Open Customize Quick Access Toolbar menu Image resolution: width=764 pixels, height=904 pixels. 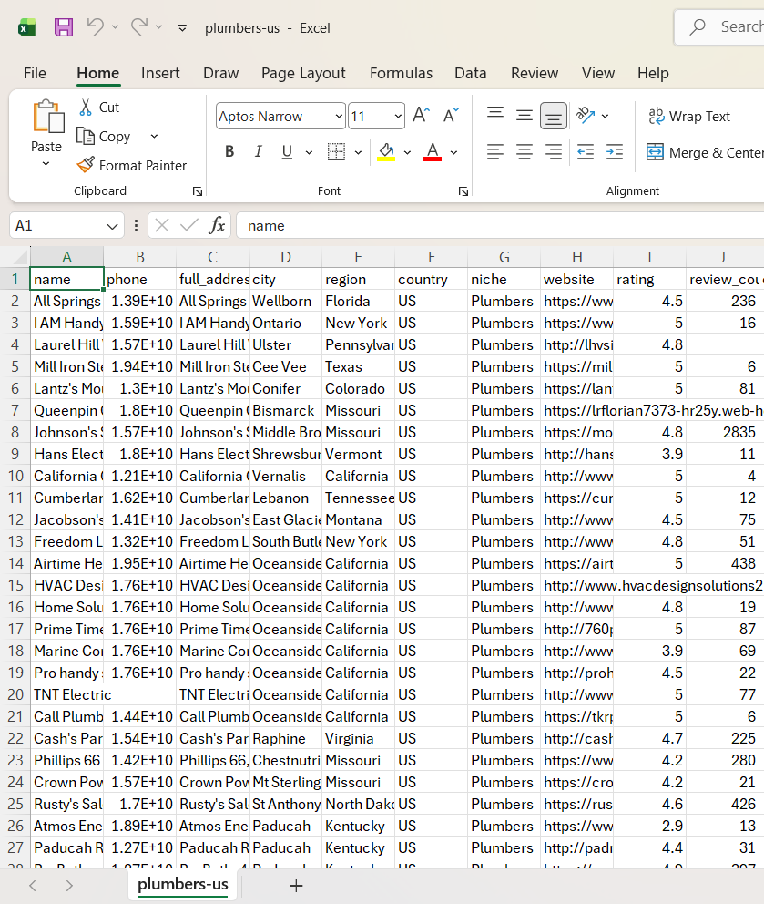click(182, 27)
